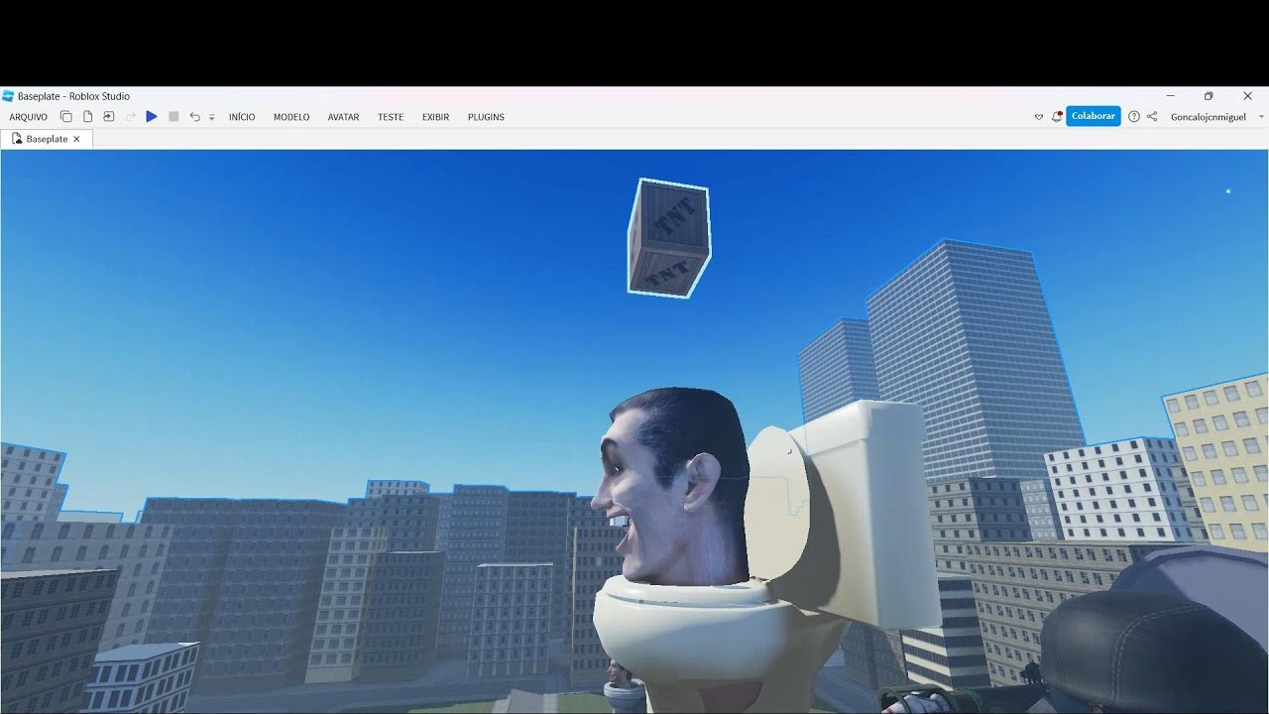Click the redo arrow icon
The height and width of the screenshot is (714, 1269).
[130, 117]
